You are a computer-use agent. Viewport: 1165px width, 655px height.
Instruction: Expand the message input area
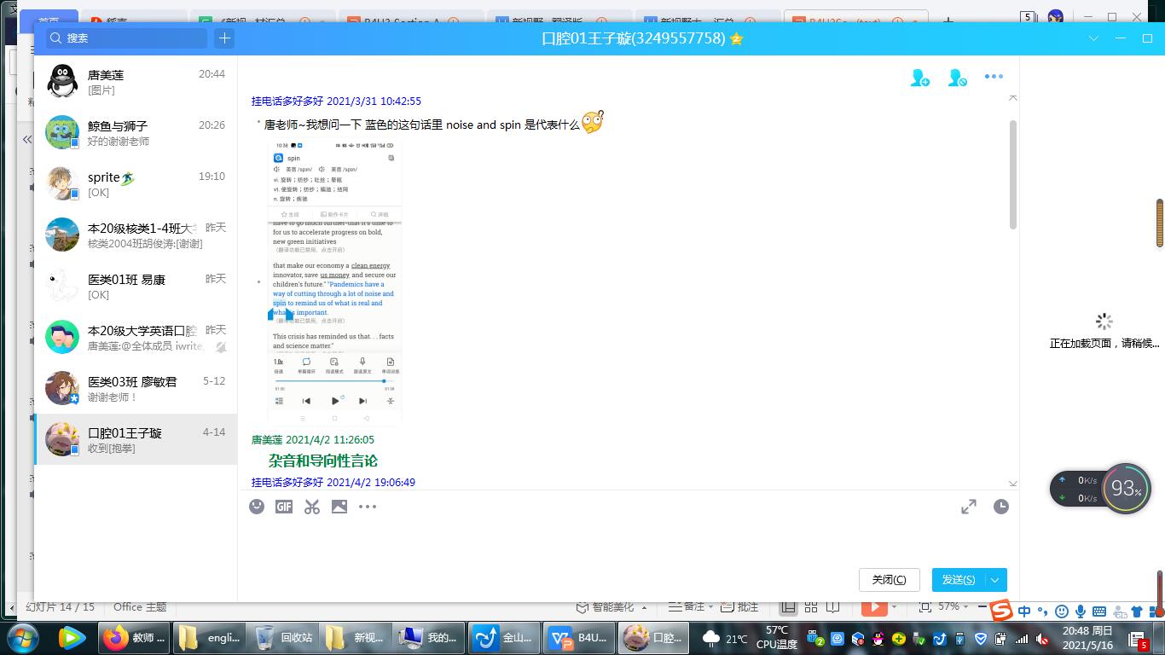click(969, 507)
